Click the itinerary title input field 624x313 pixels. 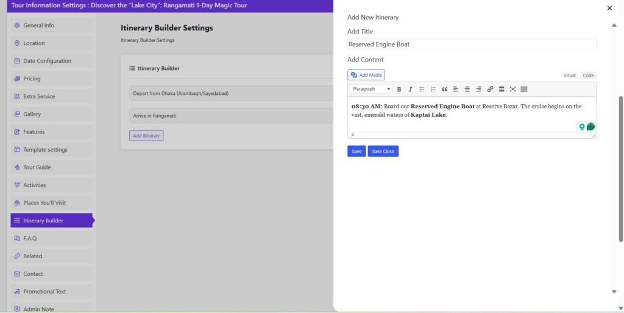[x=471, y=44]
